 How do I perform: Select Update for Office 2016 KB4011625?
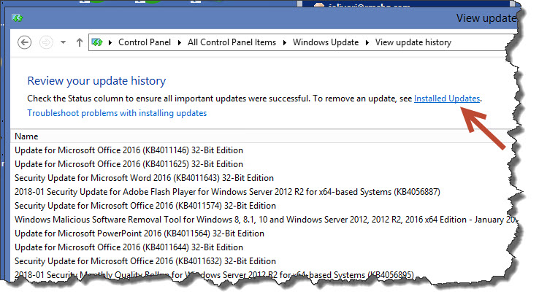pos(129,164)
